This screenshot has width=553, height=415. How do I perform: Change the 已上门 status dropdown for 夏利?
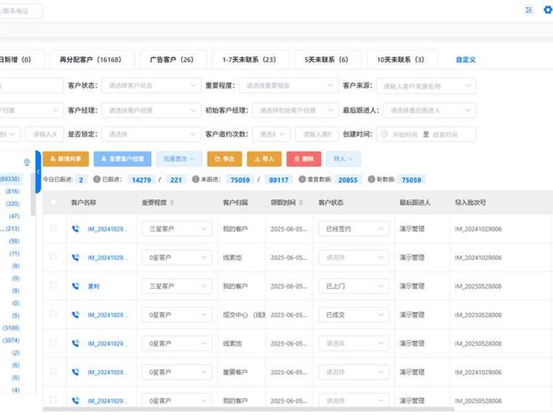pos(353,286)
